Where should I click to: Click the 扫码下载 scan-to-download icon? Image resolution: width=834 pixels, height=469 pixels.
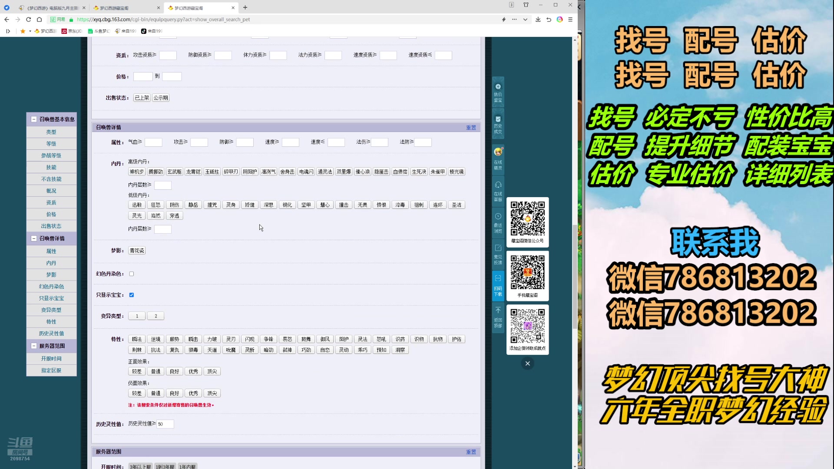coord(498,286)
